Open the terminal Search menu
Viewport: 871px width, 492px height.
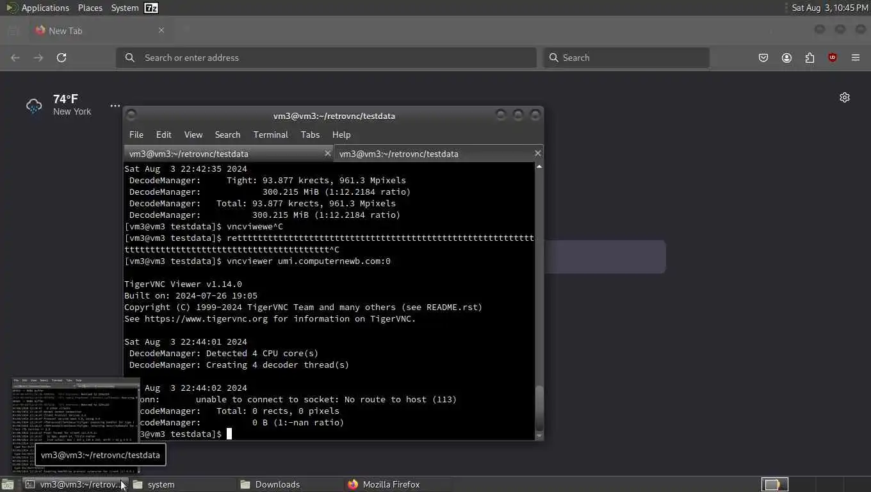click(227, 135)
